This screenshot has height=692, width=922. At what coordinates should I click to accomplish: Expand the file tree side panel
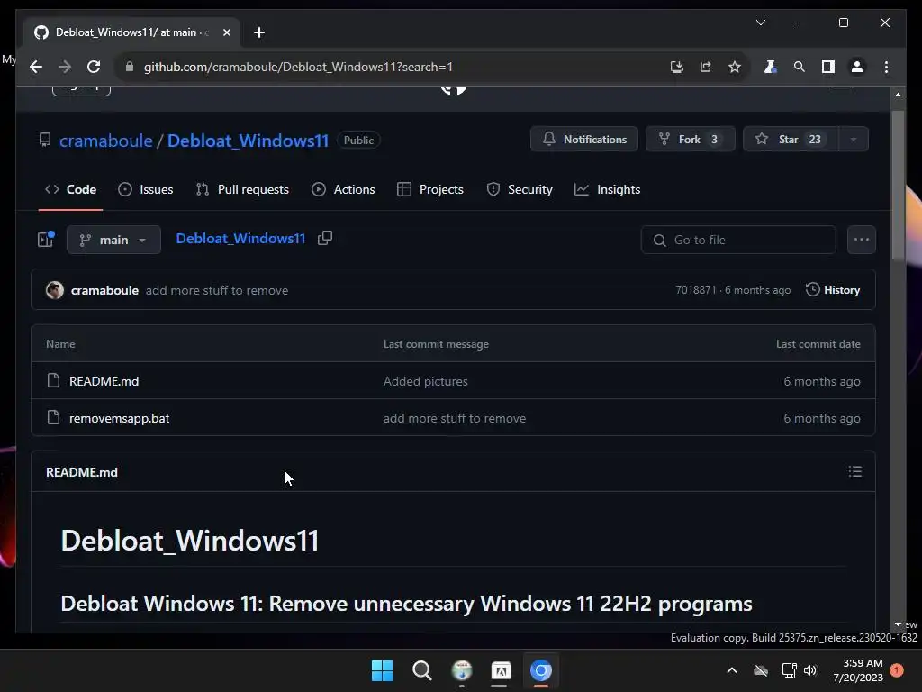coord(46,240)
